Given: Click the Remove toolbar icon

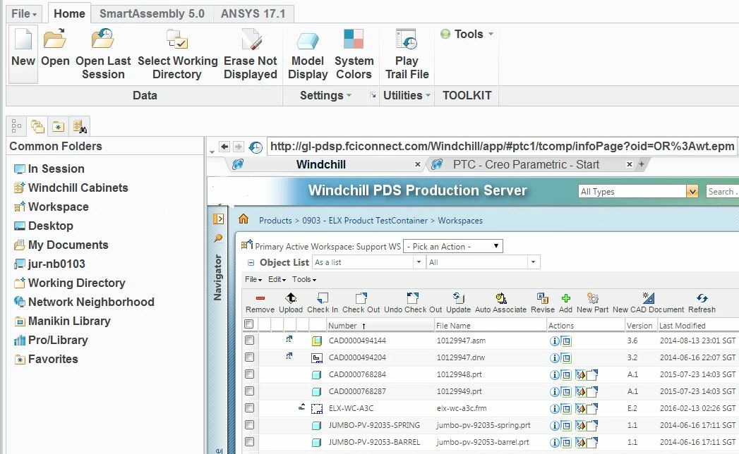Looking at the screenshot, I should point(260,298).
